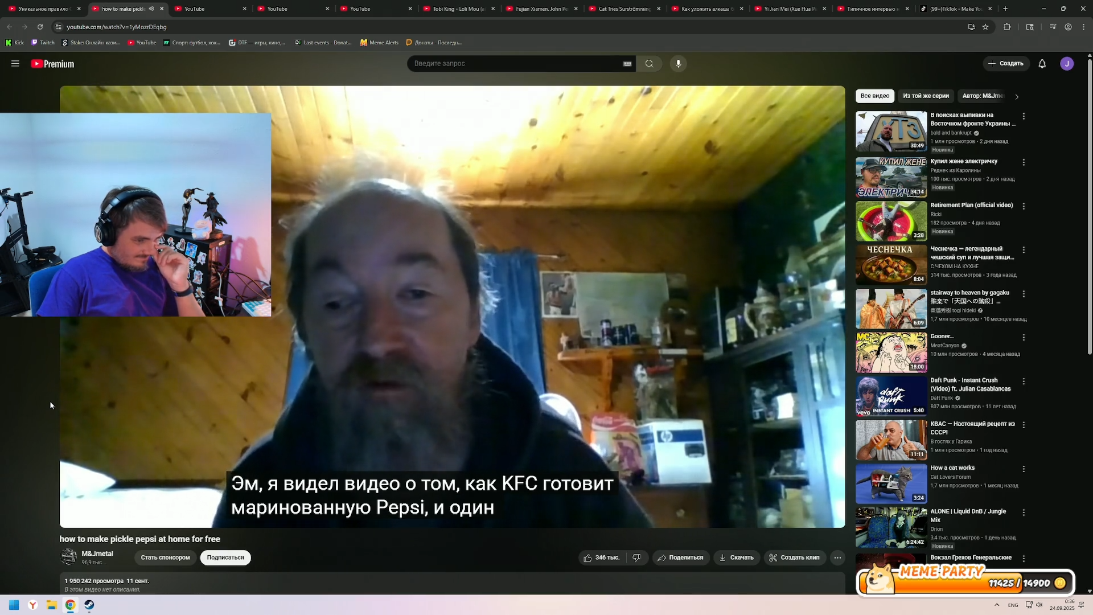Type in the Введите запрос search field
This screenshot has height=615, width=1093.
point(512,64)
